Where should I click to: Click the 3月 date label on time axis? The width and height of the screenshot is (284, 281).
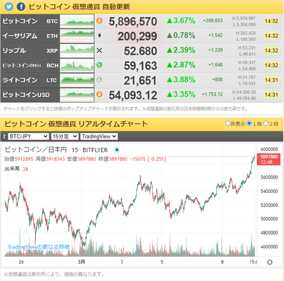click(x=82, y=262)
